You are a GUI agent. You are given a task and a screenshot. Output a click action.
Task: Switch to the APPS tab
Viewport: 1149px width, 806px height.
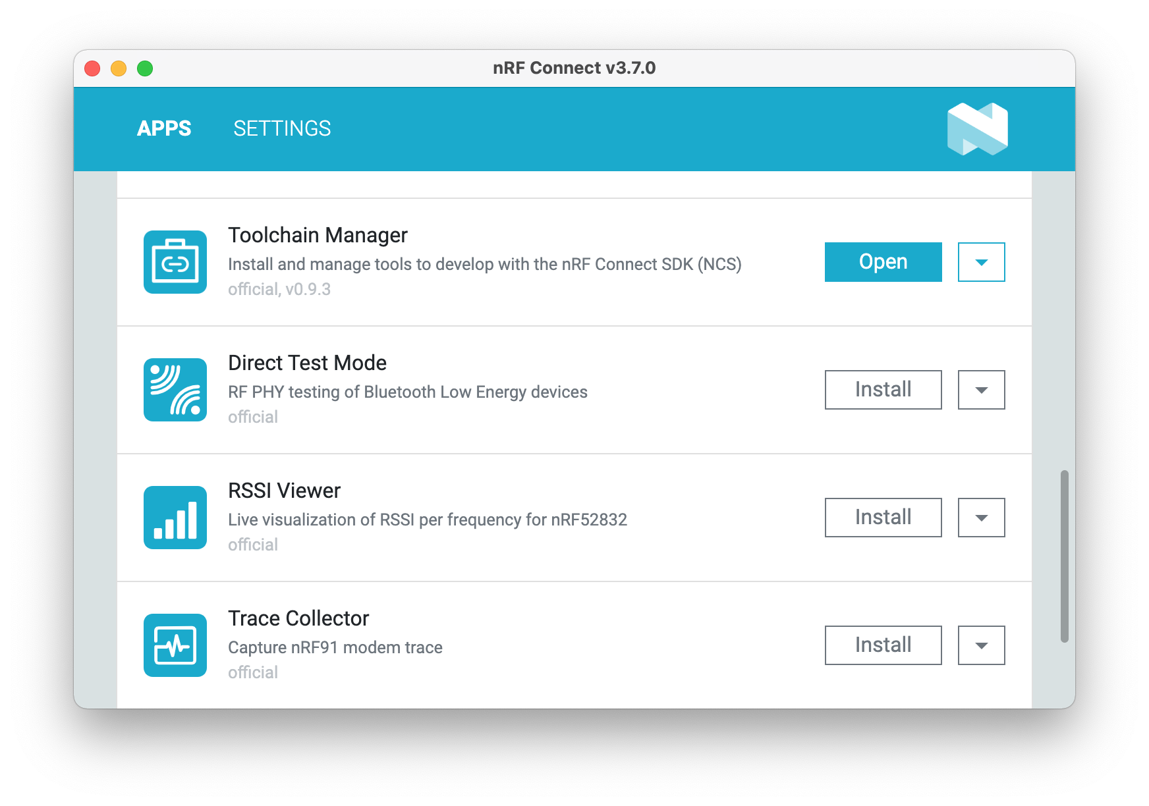pyautogui.click(x=164, y=128)
